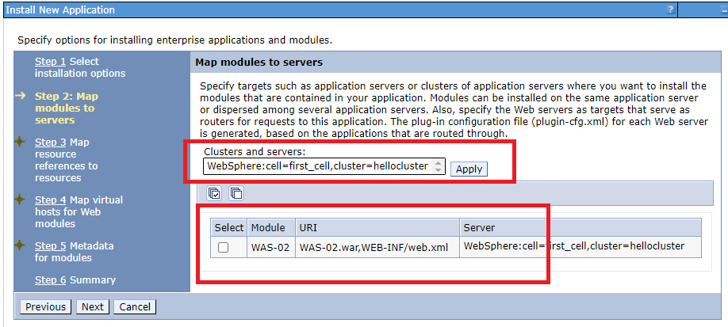Open the Step 6 Summary link
728x327 pixels.
coord(75,280)
